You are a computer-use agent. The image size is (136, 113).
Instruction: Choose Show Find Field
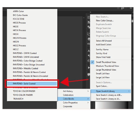(103, 57)
